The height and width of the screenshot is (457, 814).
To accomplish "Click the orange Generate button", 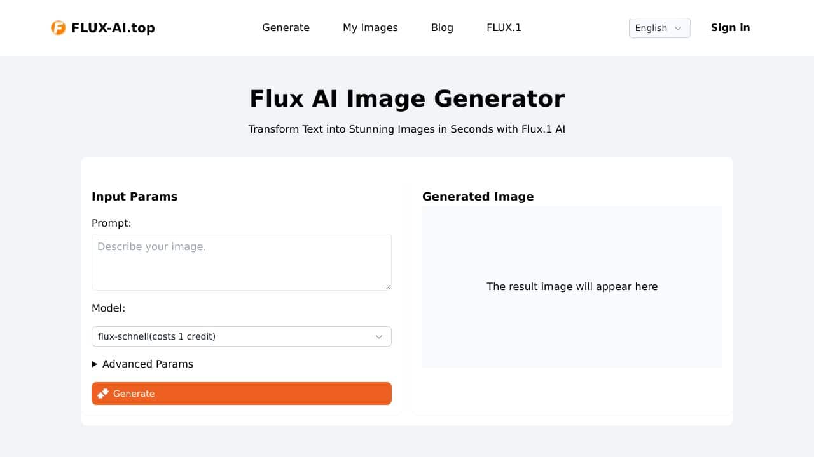I will click(x=242, y=394).
